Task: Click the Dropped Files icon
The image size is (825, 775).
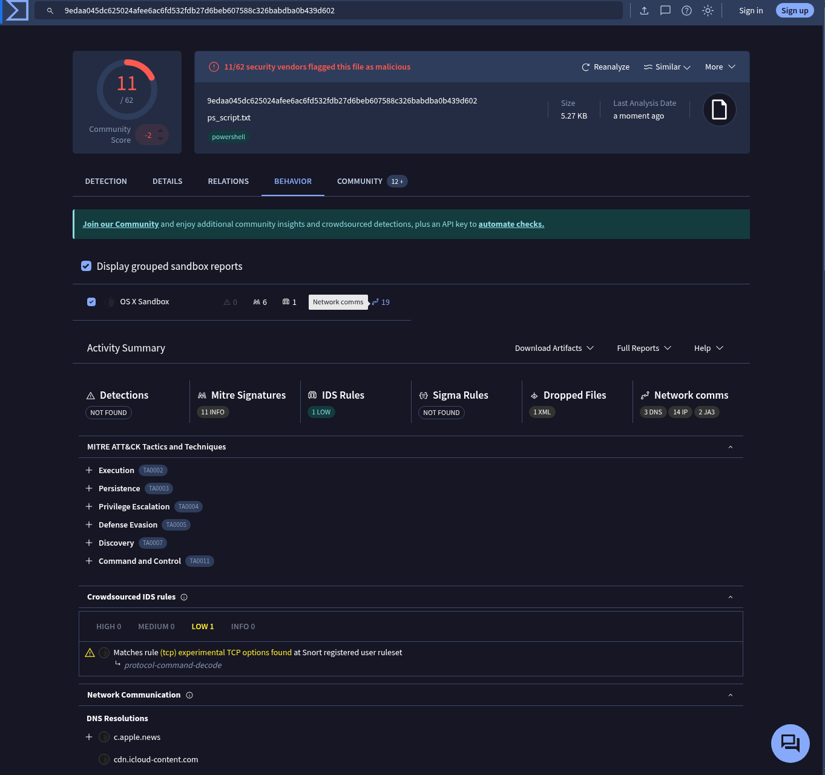Action: pyautogui.click(x=534, y=396)
